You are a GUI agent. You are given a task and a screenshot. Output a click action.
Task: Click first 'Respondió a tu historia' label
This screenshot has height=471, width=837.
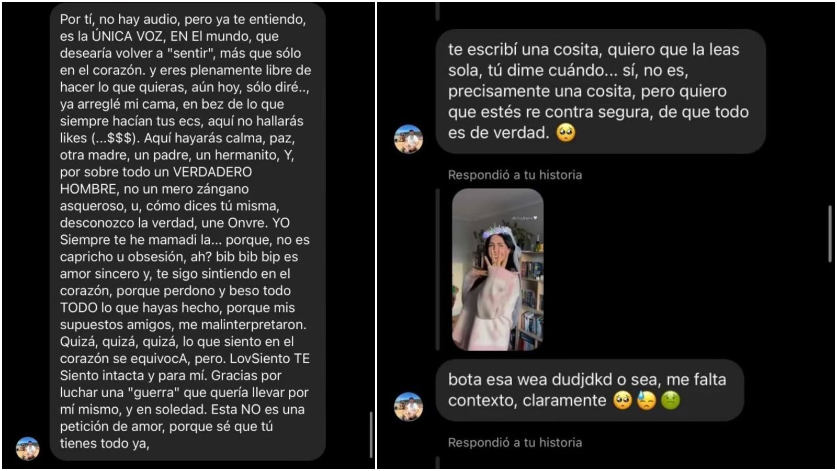[515, 175]
